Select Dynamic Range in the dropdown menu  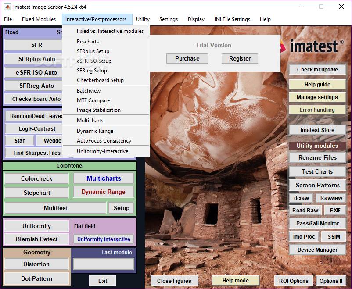[x=106, y=131]
